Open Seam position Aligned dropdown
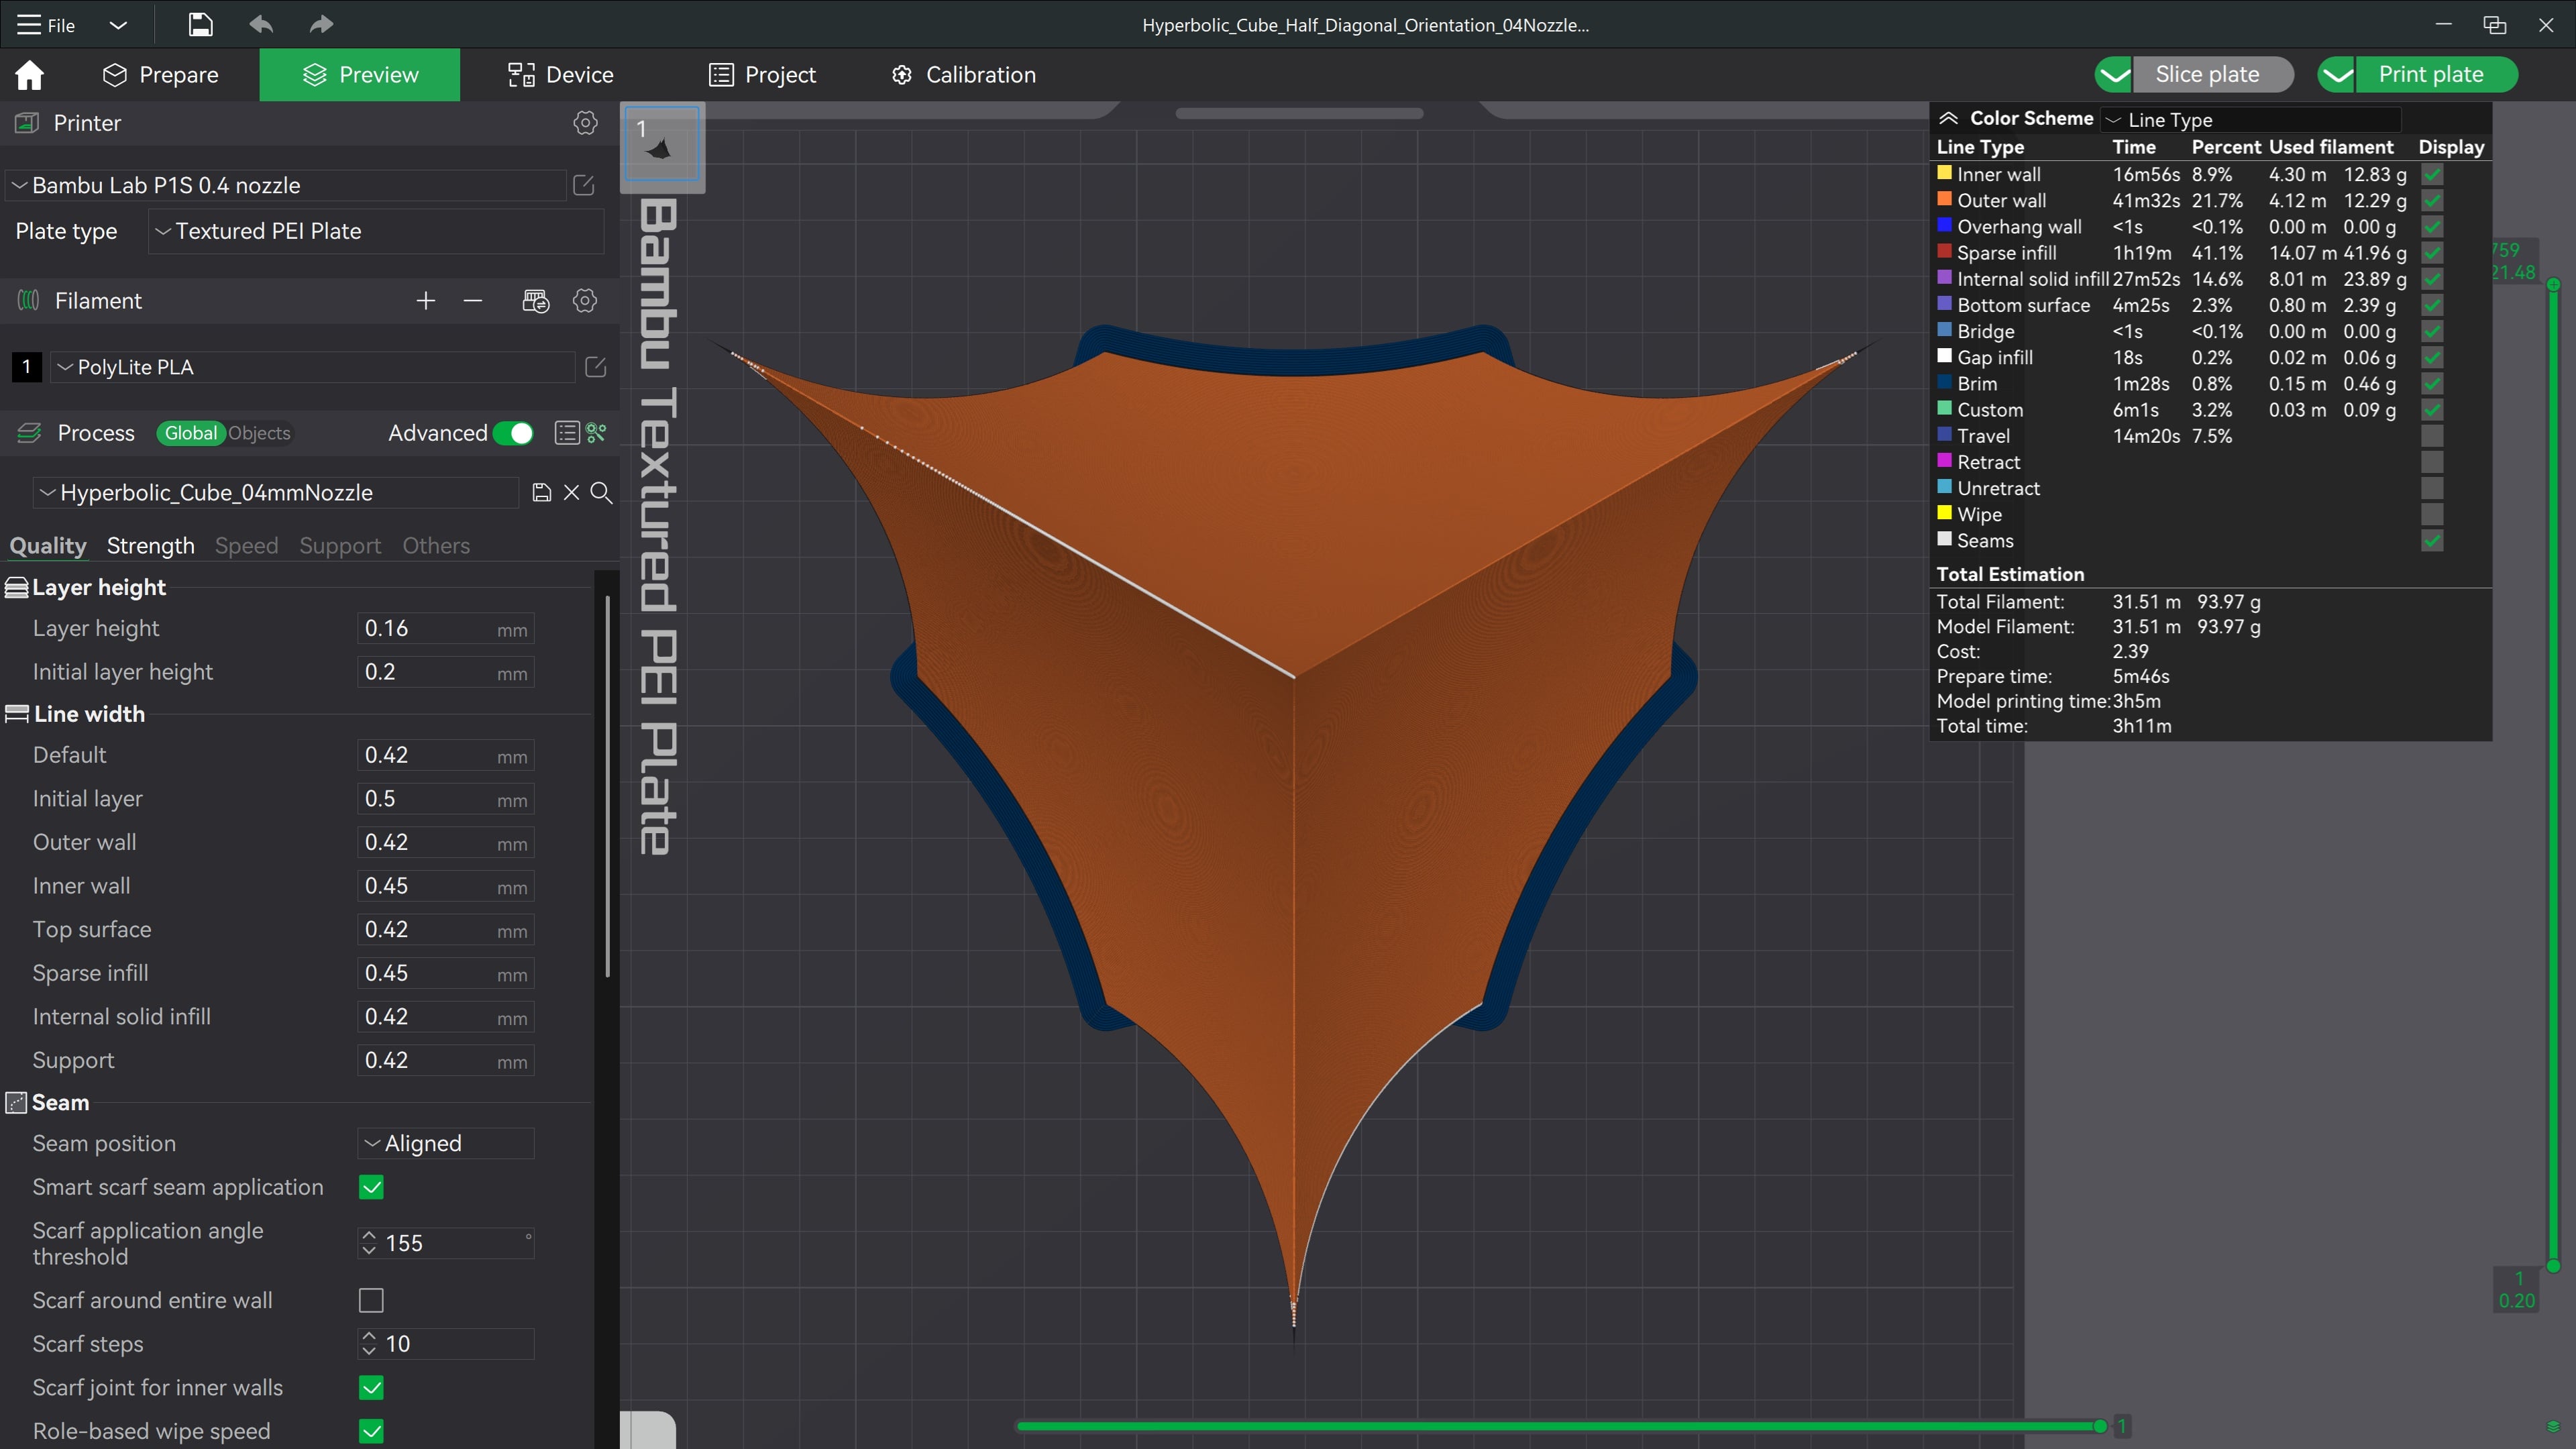 [445, 1143]
